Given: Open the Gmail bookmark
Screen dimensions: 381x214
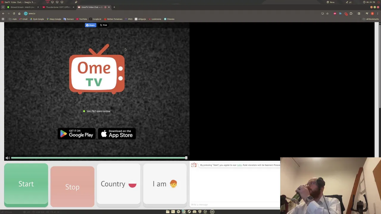Looking at the screenshot, I should coord(23,19).
